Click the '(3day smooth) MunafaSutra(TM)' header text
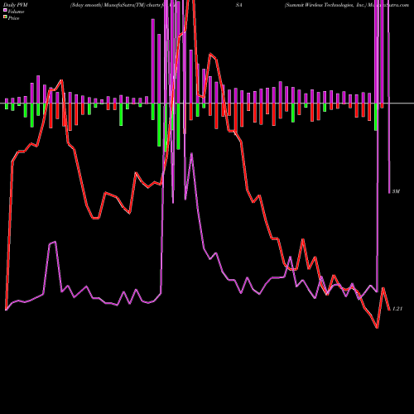The width and height of the screenshot is (414, 414). click(x=108, y=5)
